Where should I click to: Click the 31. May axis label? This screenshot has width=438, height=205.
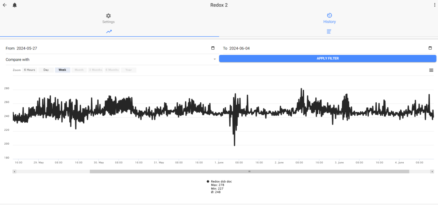159,162
